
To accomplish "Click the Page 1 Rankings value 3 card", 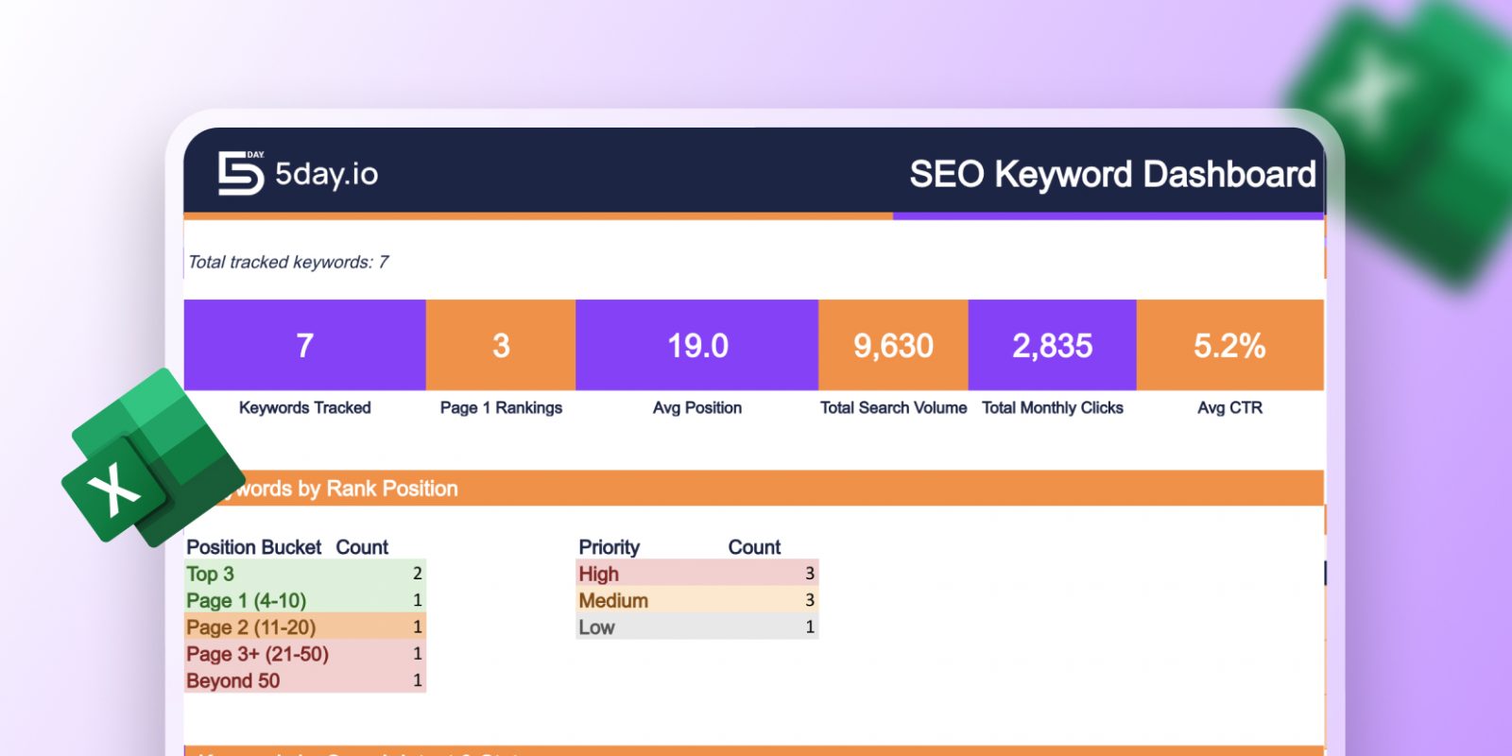I will 501,345.
